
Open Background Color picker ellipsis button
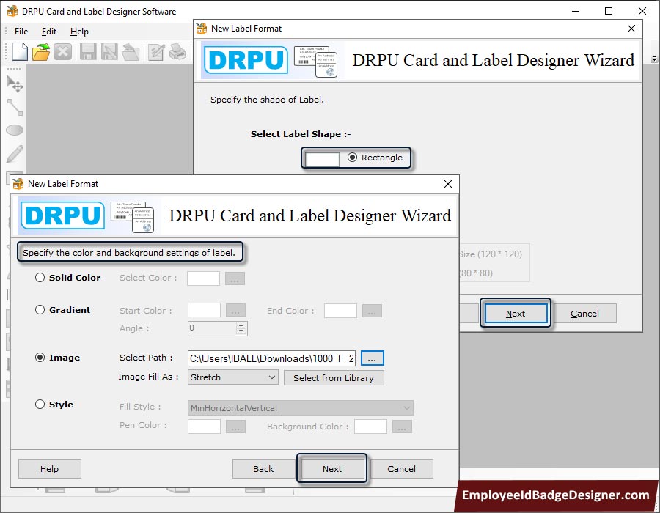pos(402,427)
